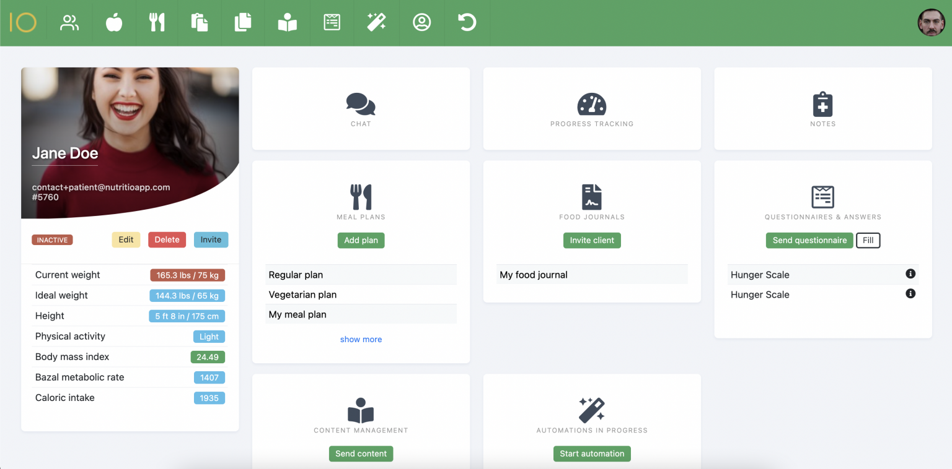
Task: Select the apple Foods icon in navbar
Action: click(x=114, y=22)
